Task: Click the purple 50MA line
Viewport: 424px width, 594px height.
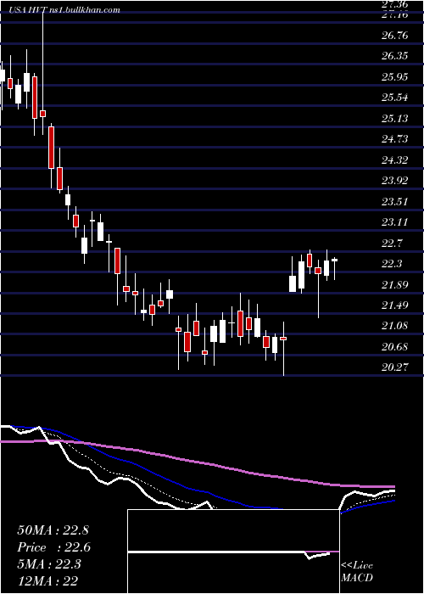Action: (x=198, y=463)
